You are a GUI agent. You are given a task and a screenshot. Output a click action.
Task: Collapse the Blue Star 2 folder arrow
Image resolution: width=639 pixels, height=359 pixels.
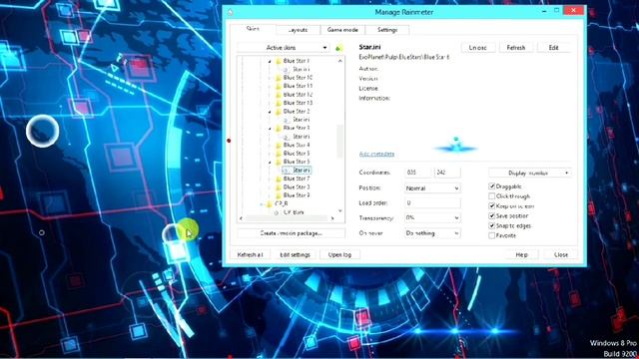tap(270, 112)
